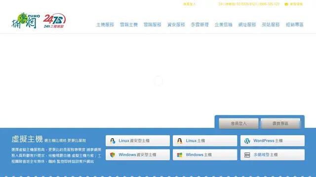Open the 雲端主機 menu
Viewport: 316px width, 177px height.
pyautogui.click(x=128, y=25)
